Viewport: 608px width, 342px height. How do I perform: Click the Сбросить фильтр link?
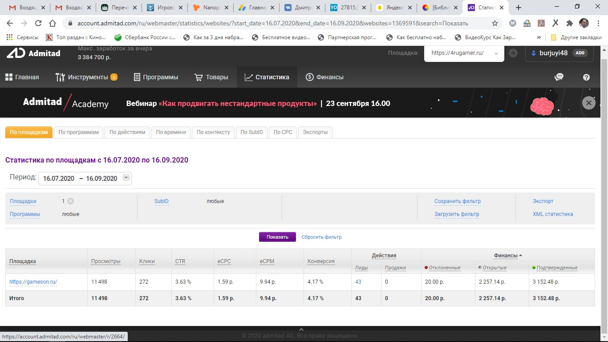(x=321, y=237)
